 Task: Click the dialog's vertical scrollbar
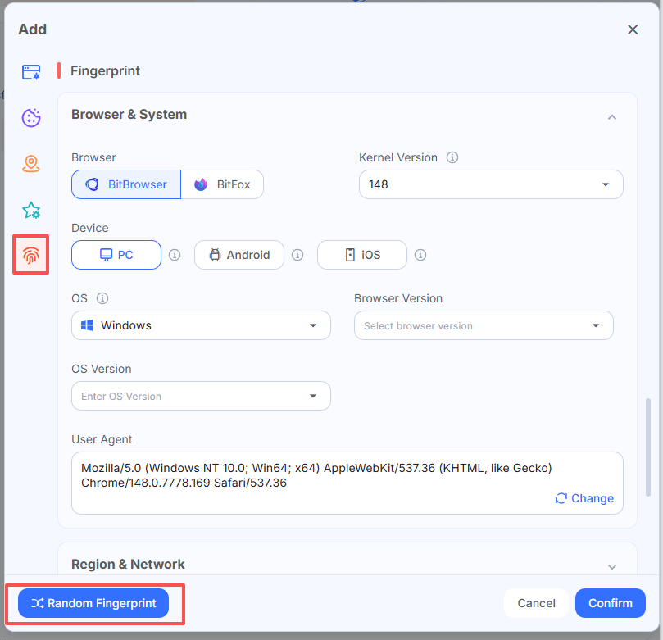click(647, 447)
